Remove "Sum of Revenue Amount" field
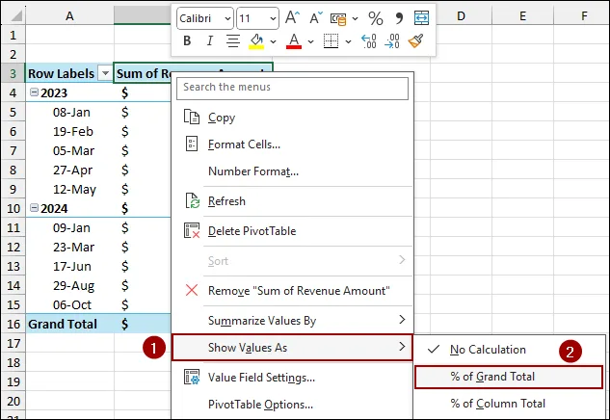This screenshot has height=420, width=610. point(292,291)
